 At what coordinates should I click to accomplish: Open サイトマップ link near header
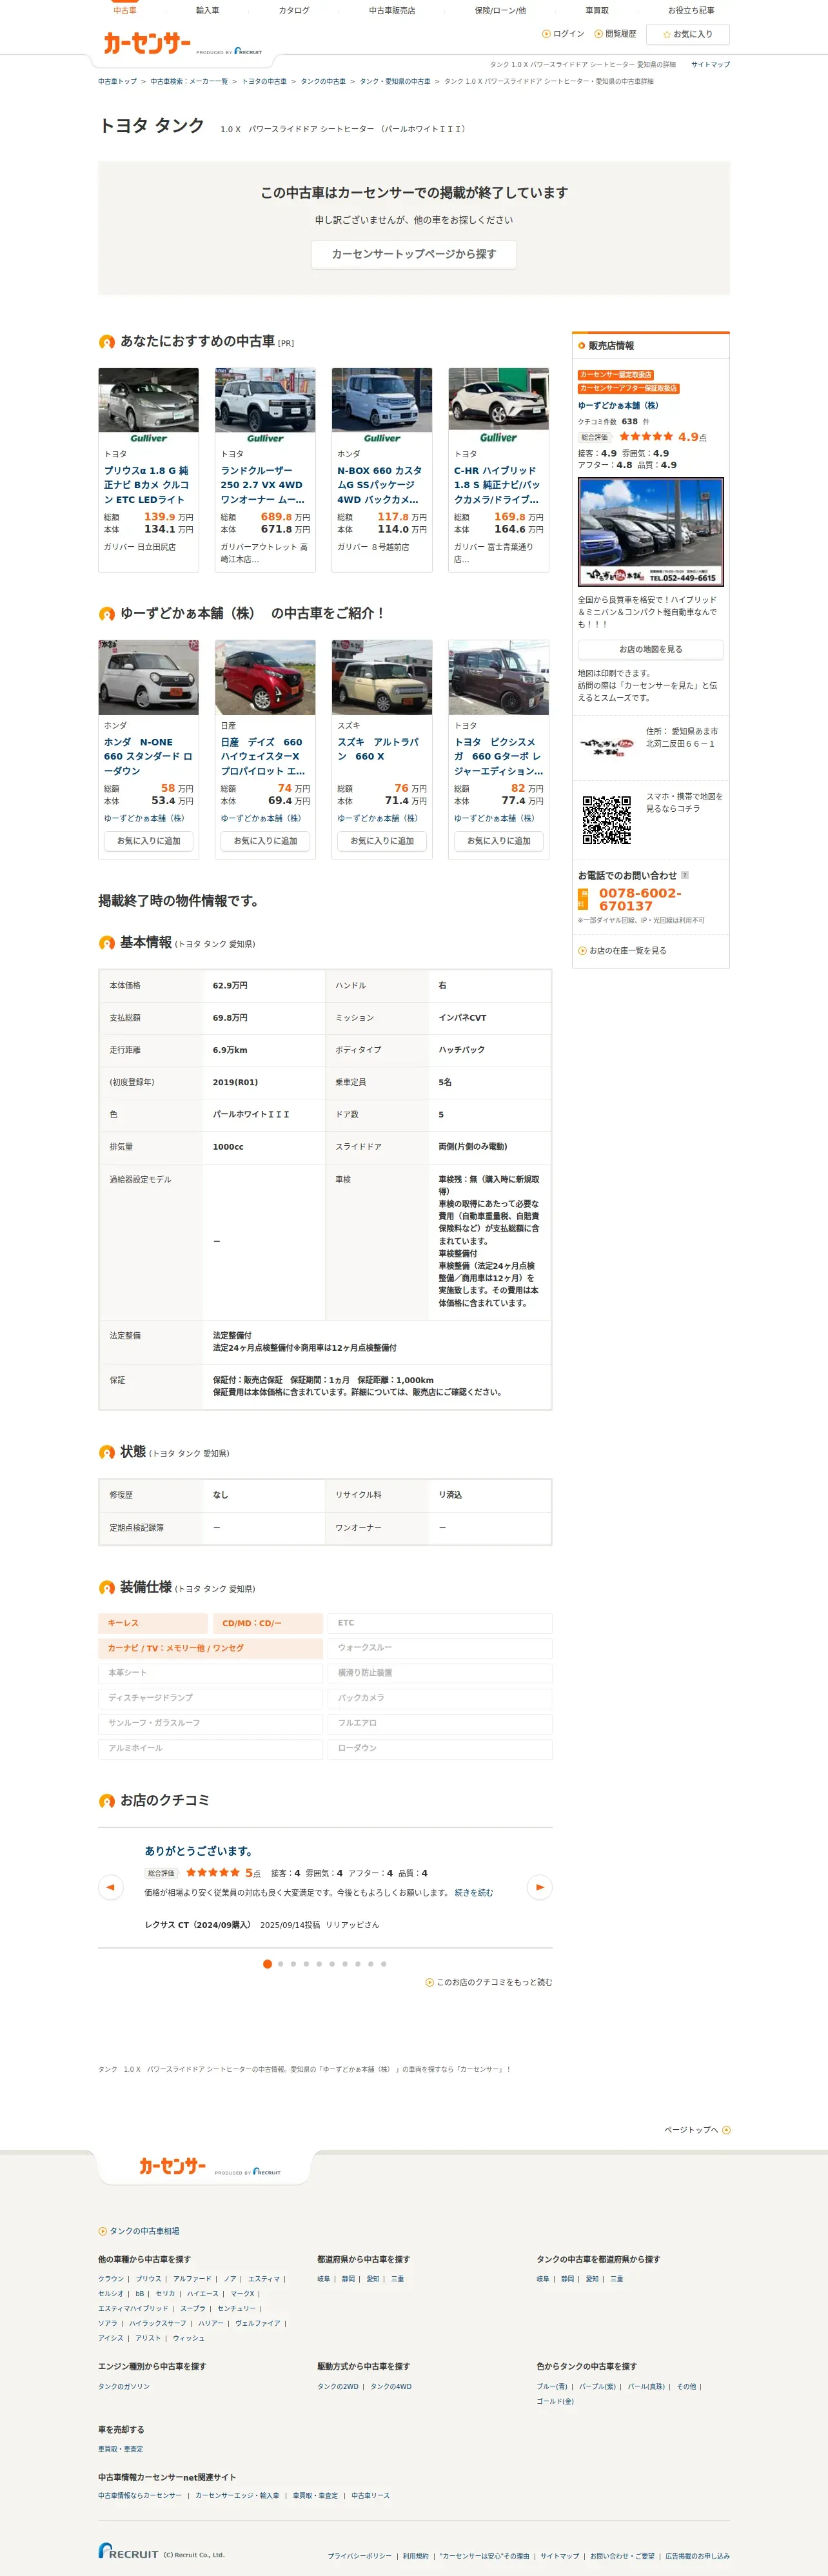point(710,64)
